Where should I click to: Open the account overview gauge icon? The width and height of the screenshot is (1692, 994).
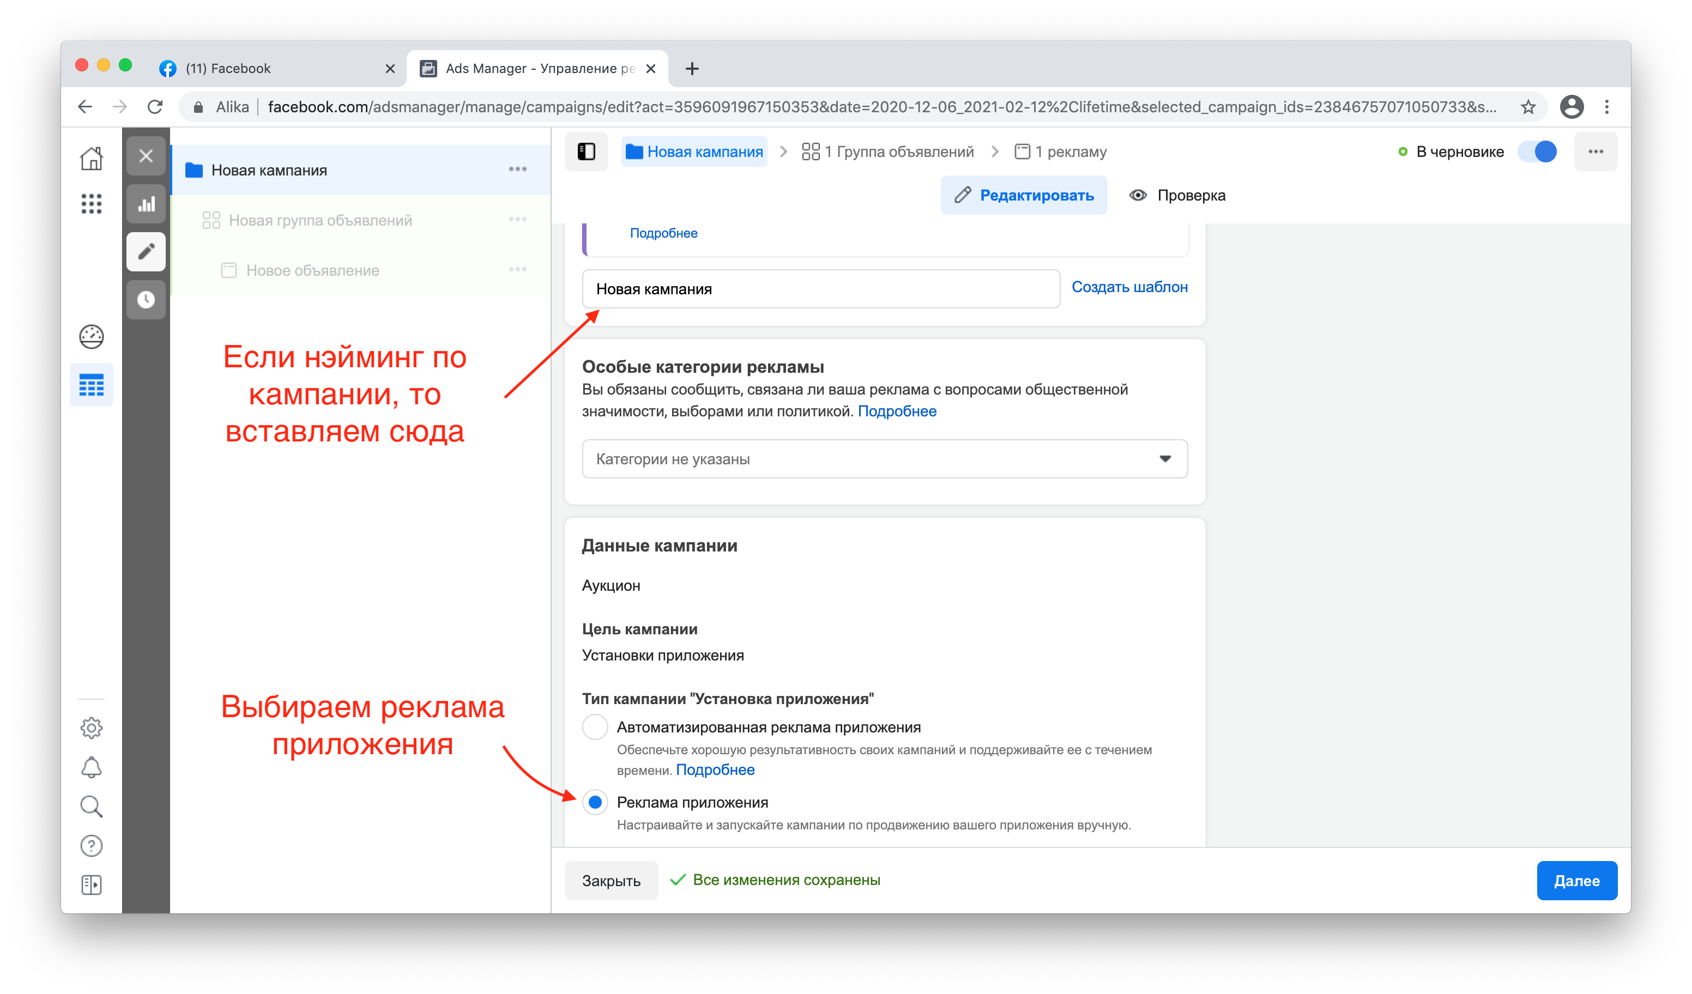click(92, 337)
